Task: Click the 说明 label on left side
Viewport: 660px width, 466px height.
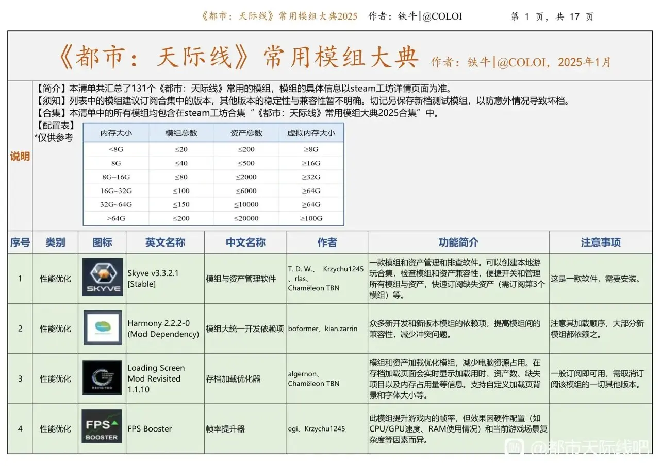Action: coord(20,157)
